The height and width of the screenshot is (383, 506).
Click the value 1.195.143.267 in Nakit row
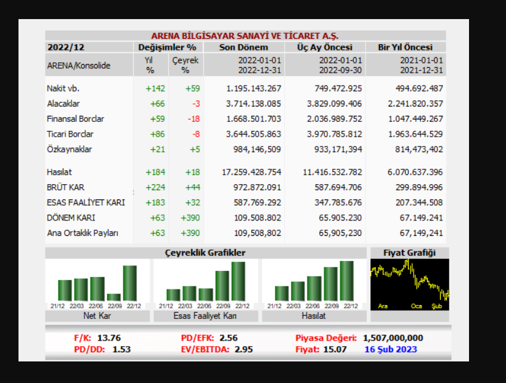click(x=254, y=88)
